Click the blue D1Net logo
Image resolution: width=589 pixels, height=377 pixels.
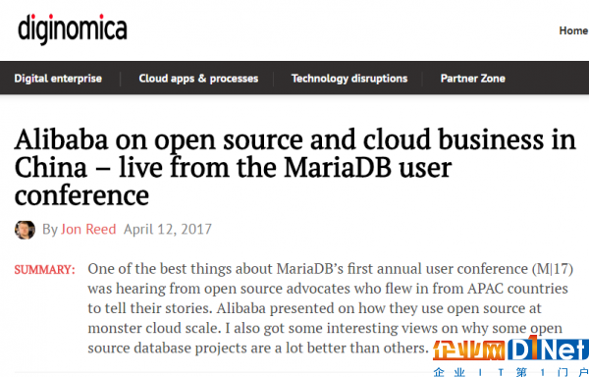tap(548, 350)
